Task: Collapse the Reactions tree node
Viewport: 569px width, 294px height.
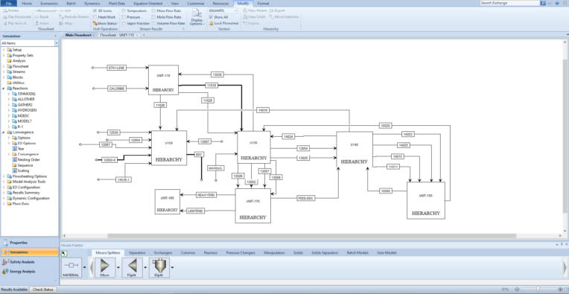Action: click(x=4, y=89)
